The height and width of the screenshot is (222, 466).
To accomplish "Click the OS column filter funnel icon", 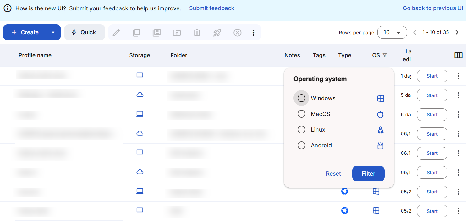I will click(385, 56).
